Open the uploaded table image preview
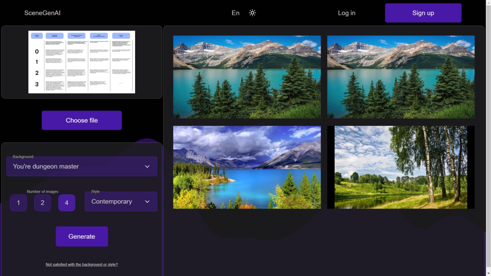The width and height of the screenshot is (491, 276). coord(82,62)
